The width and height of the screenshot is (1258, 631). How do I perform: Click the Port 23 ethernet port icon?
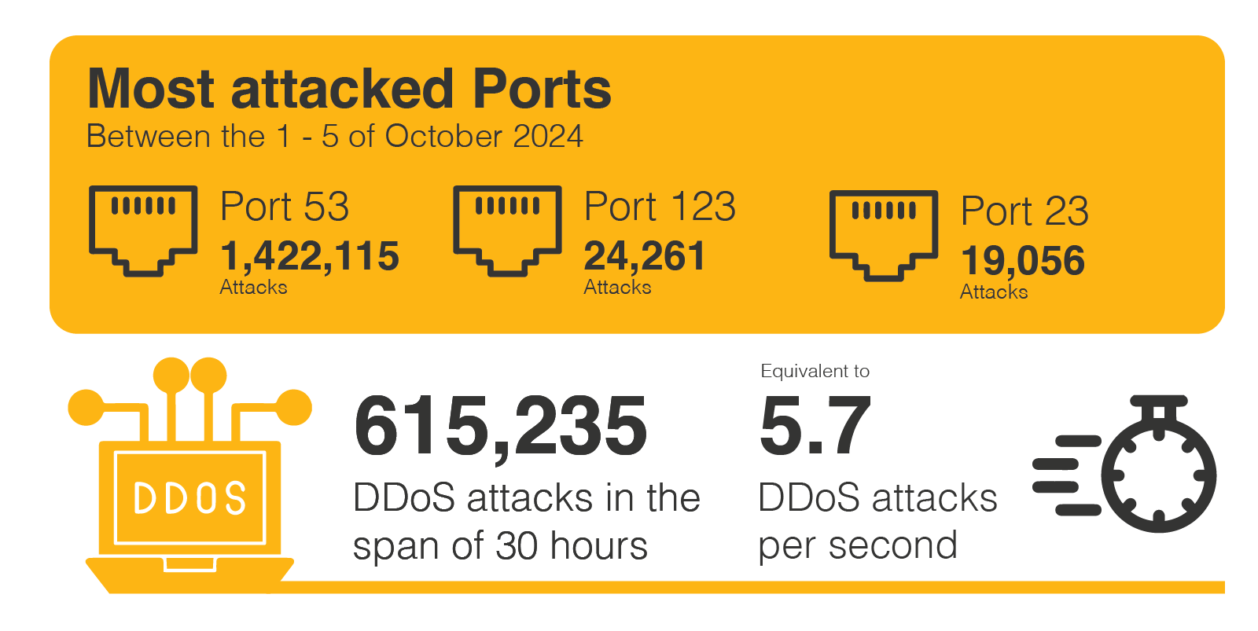884,234
